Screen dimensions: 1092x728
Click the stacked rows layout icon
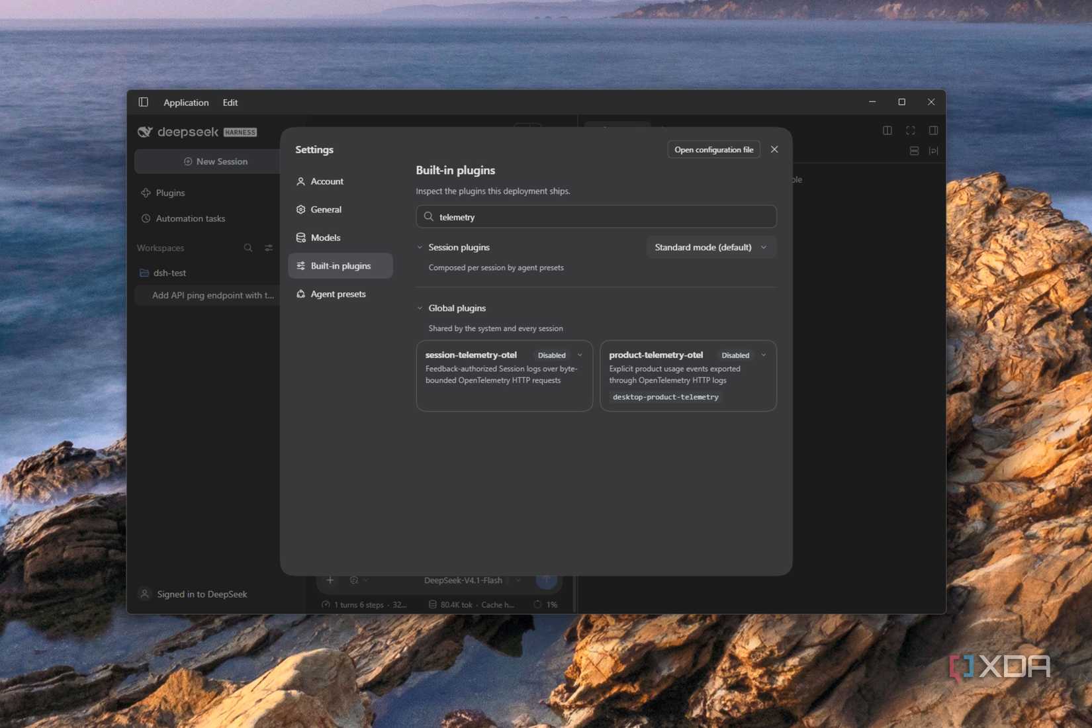(x=914, y=151)
